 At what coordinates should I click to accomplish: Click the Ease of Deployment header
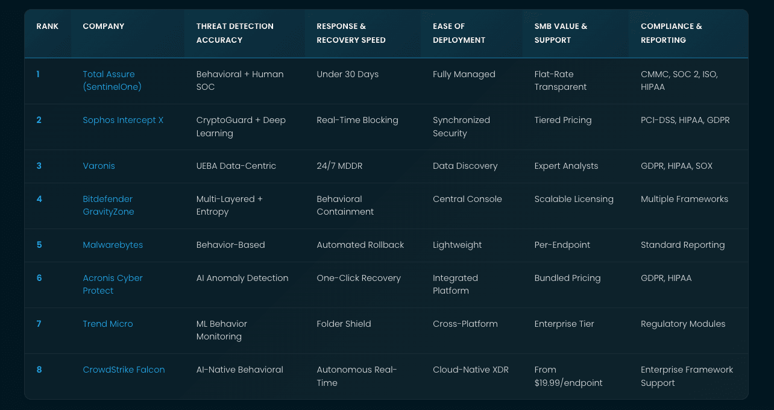point(459,33)
